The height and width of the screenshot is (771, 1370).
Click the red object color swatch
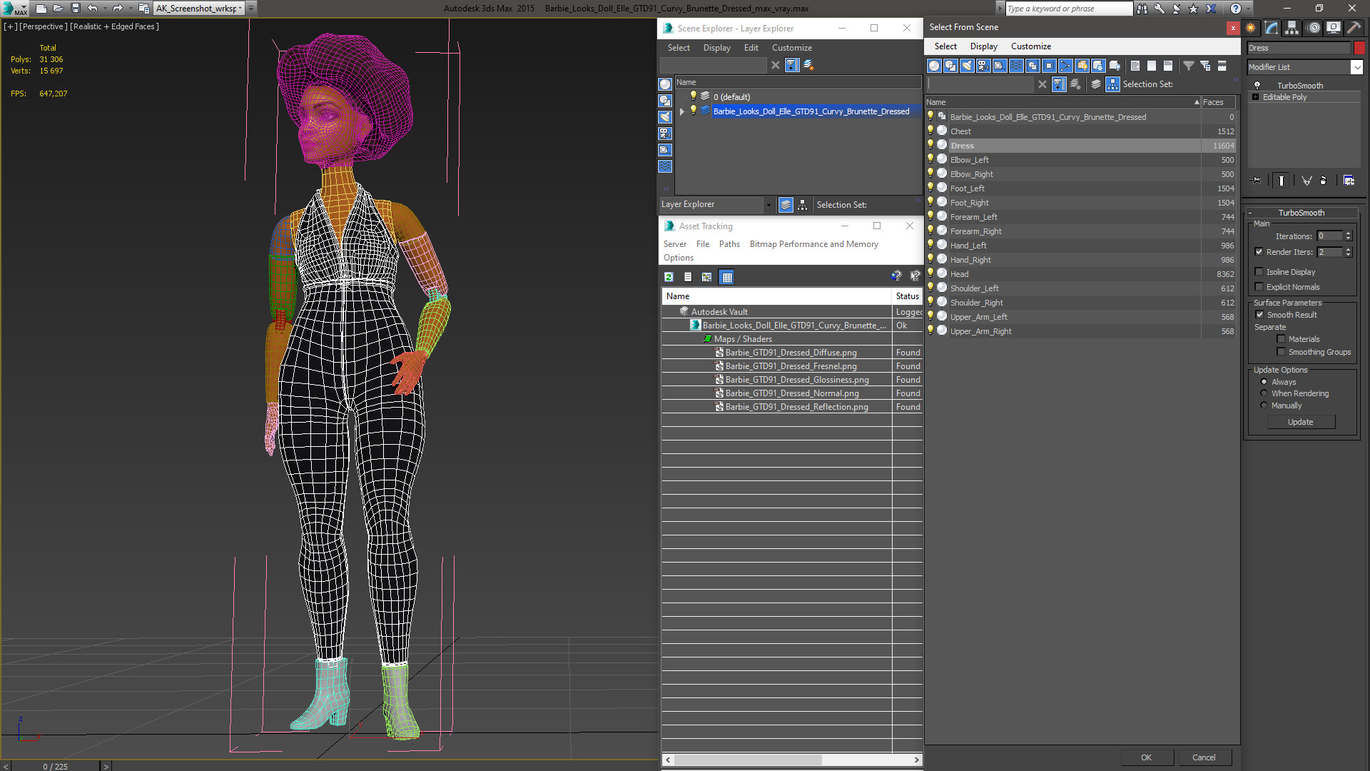[x=1359, y=48]
